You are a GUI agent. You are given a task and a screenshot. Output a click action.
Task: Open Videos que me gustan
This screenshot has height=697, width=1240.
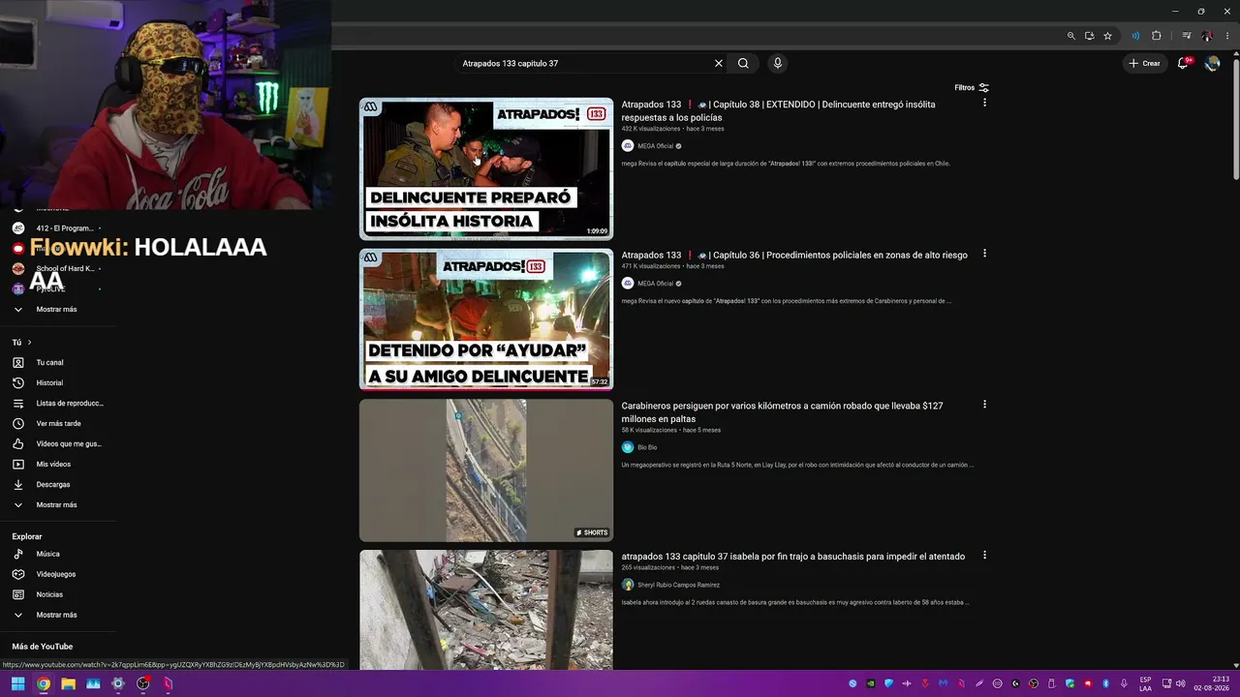click(58, 444)
